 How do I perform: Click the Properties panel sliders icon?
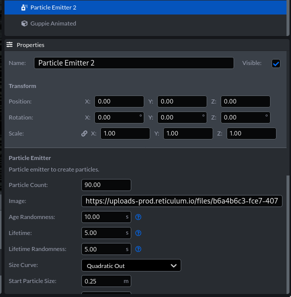(9, 44)
